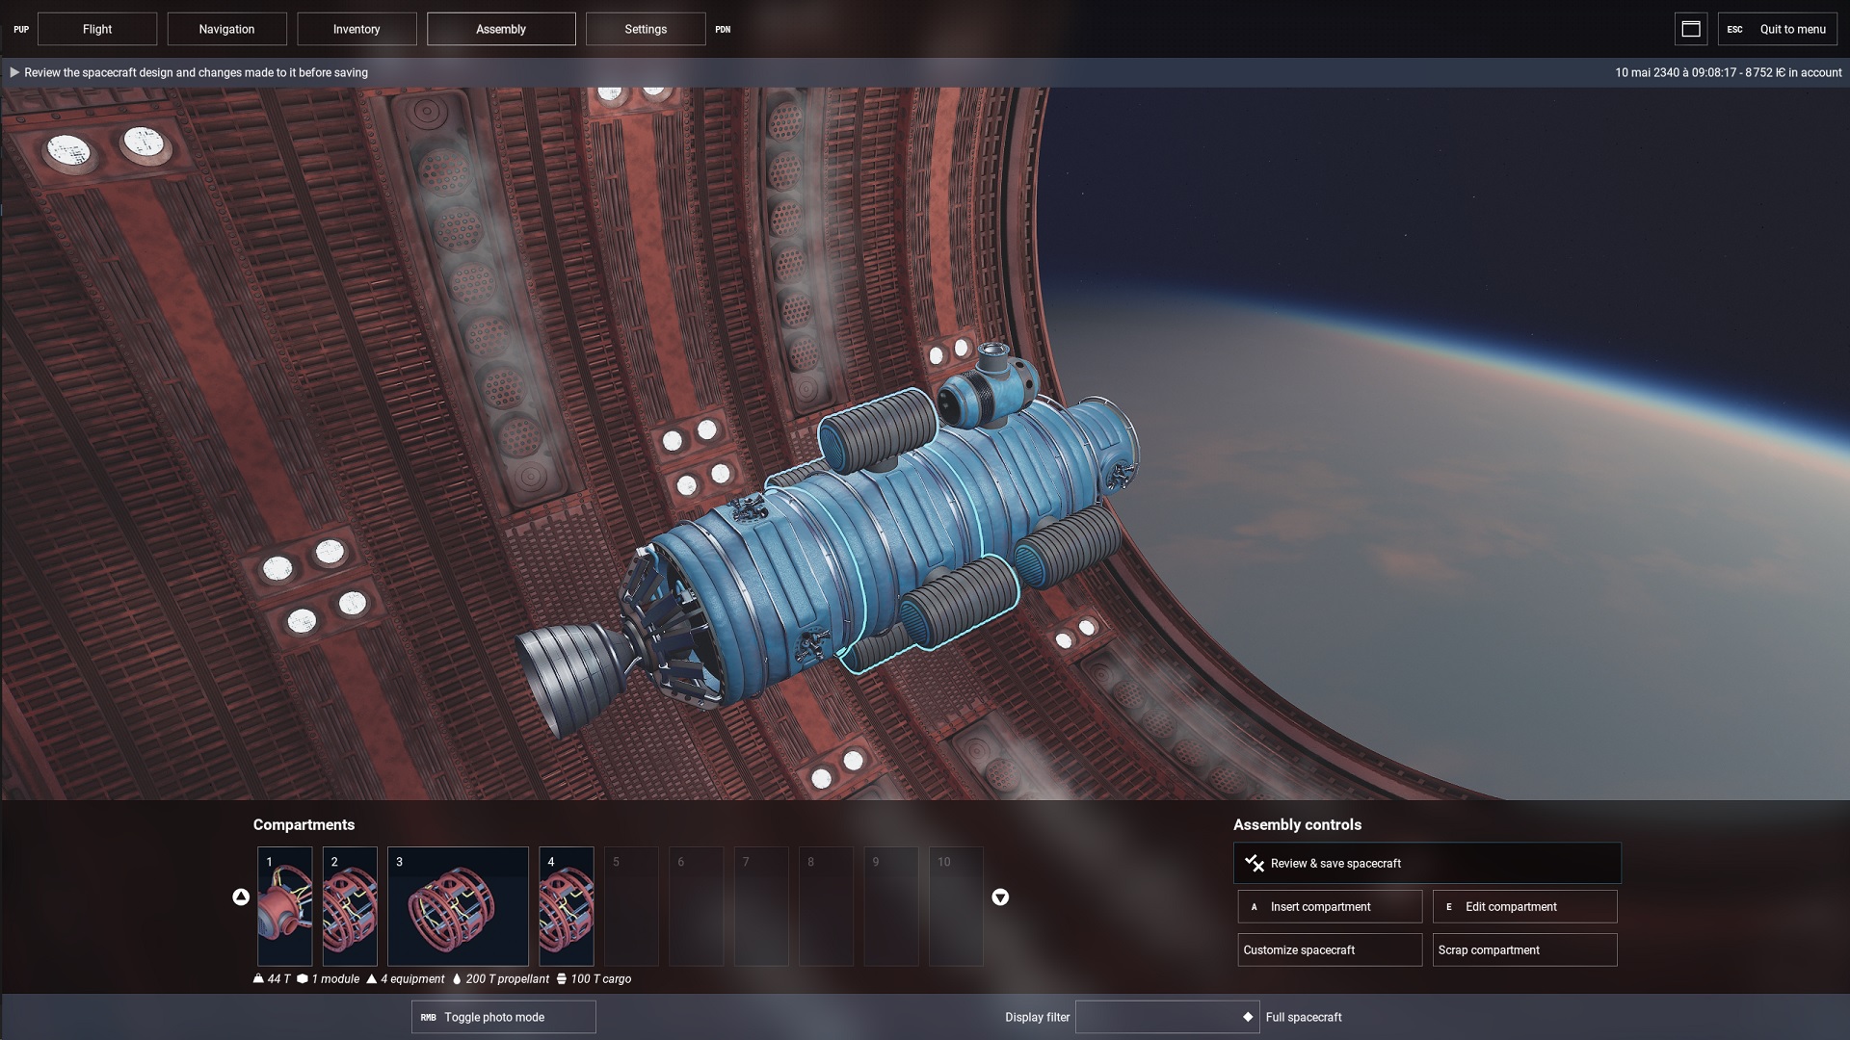This screenshot has height=1040, width=1850.
Task: Click Insert compartment button
Action: [1330, 907]
